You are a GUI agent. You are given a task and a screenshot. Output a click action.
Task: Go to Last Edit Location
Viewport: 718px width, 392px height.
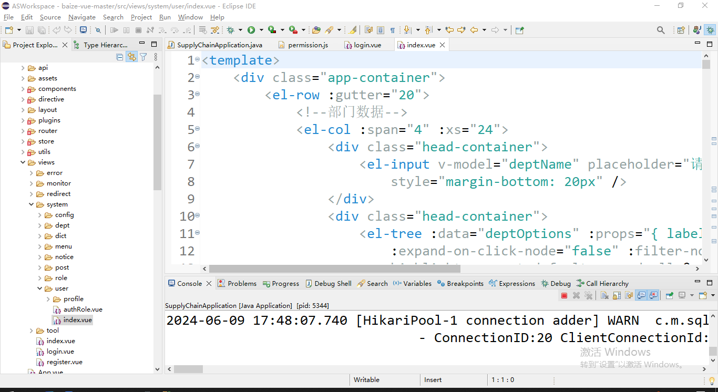(449, 30)
